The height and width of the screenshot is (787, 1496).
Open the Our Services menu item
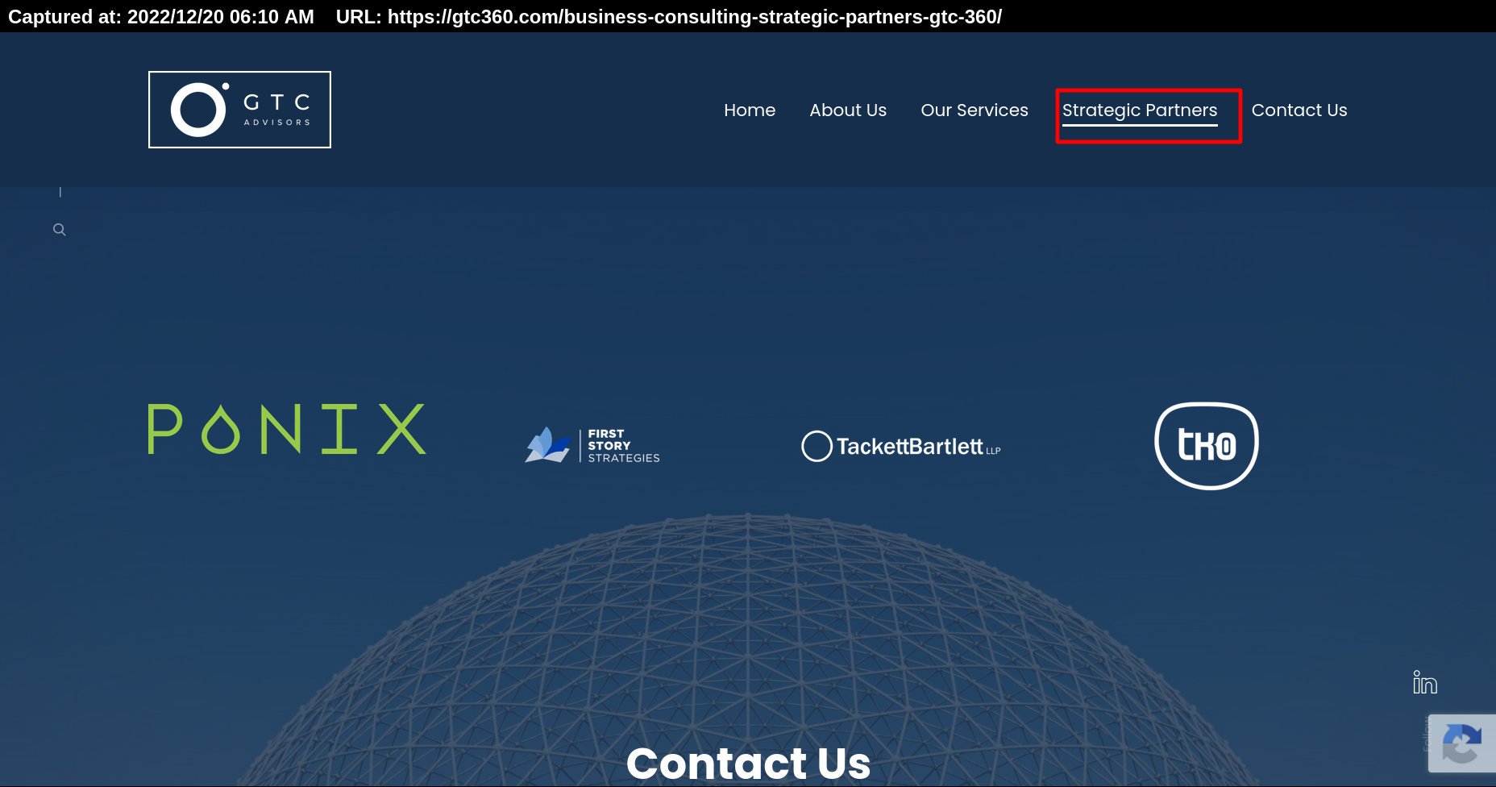[974, 110]
